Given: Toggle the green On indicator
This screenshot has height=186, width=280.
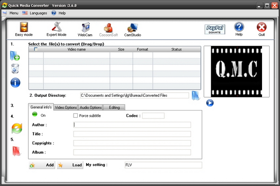Looking at the screenshot, I should point(35,114).
